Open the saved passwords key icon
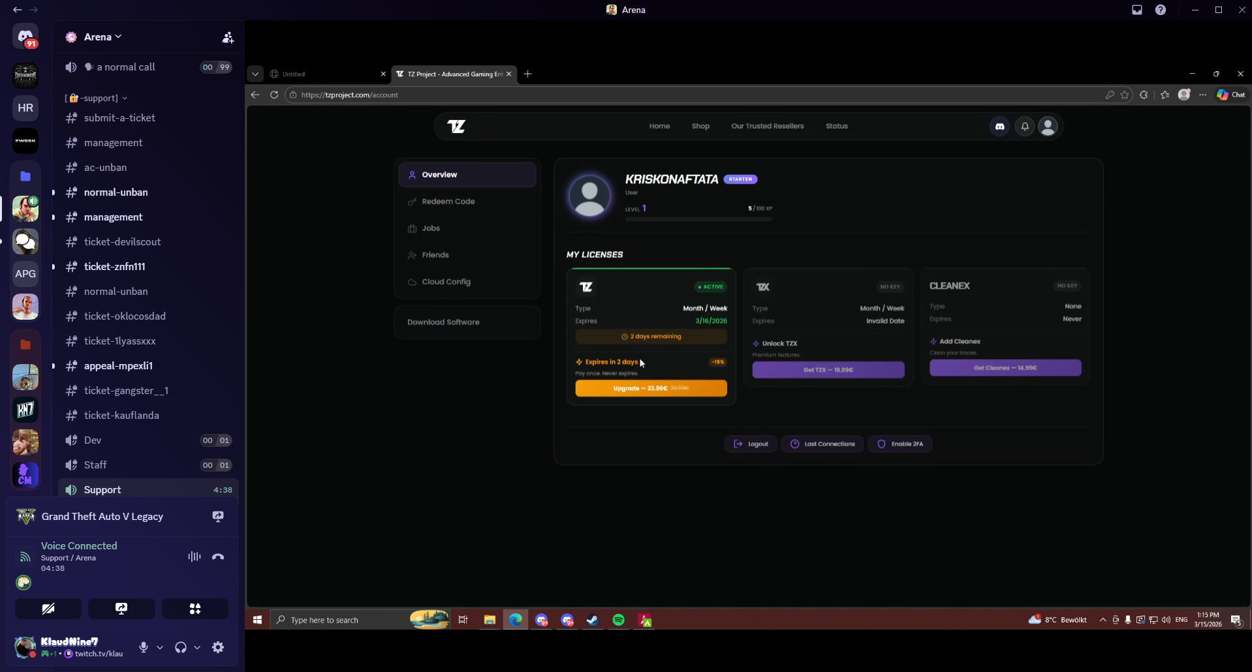This screenshot has height=672, width=1252. [1110, 95]
